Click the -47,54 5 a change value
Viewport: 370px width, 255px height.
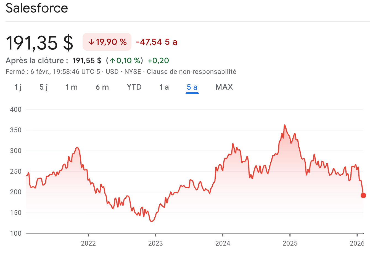pos(157,42)
